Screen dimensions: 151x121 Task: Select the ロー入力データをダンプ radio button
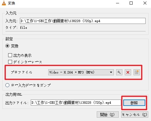8,85
